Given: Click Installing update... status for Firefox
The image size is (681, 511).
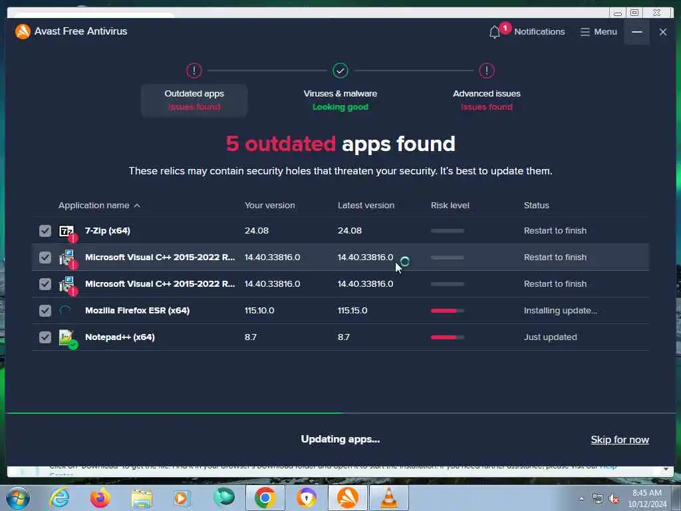Looking at the screenshot, I should pyautogui.click(x=560, y=310).
